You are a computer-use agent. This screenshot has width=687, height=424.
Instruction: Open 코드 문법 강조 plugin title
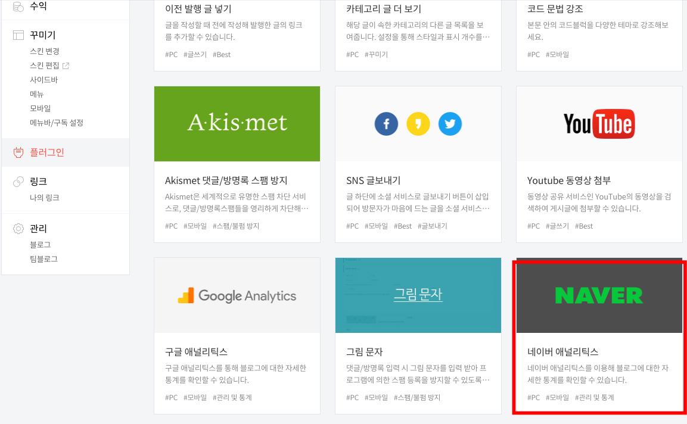(x=555, y=9)
